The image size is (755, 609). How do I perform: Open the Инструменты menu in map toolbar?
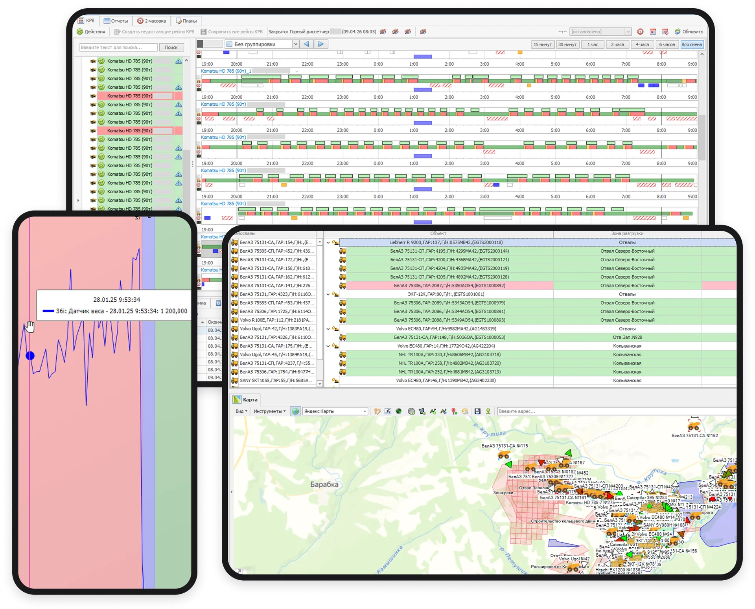click(269, 411)
